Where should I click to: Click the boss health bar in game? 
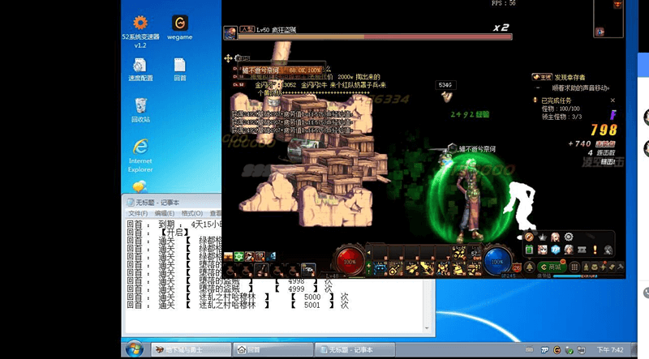pyautogui.click(x=375, y=36)
